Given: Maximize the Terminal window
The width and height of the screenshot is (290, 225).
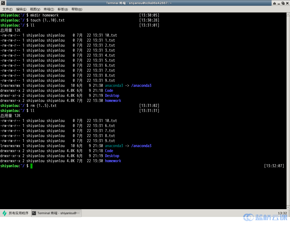Looking at the screenshot, I should (x=283, y=3).
